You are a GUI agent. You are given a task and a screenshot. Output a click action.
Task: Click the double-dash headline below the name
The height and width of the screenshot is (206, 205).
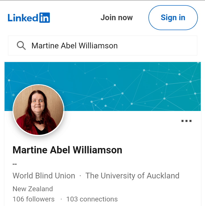[15, 164]
